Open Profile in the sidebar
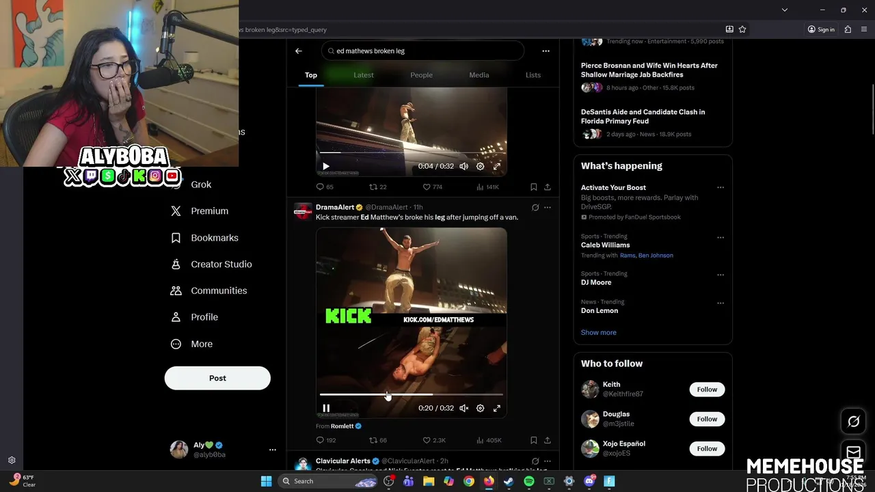Image resolution: width=875 pixels, height=492 pixels. point(194,317)
